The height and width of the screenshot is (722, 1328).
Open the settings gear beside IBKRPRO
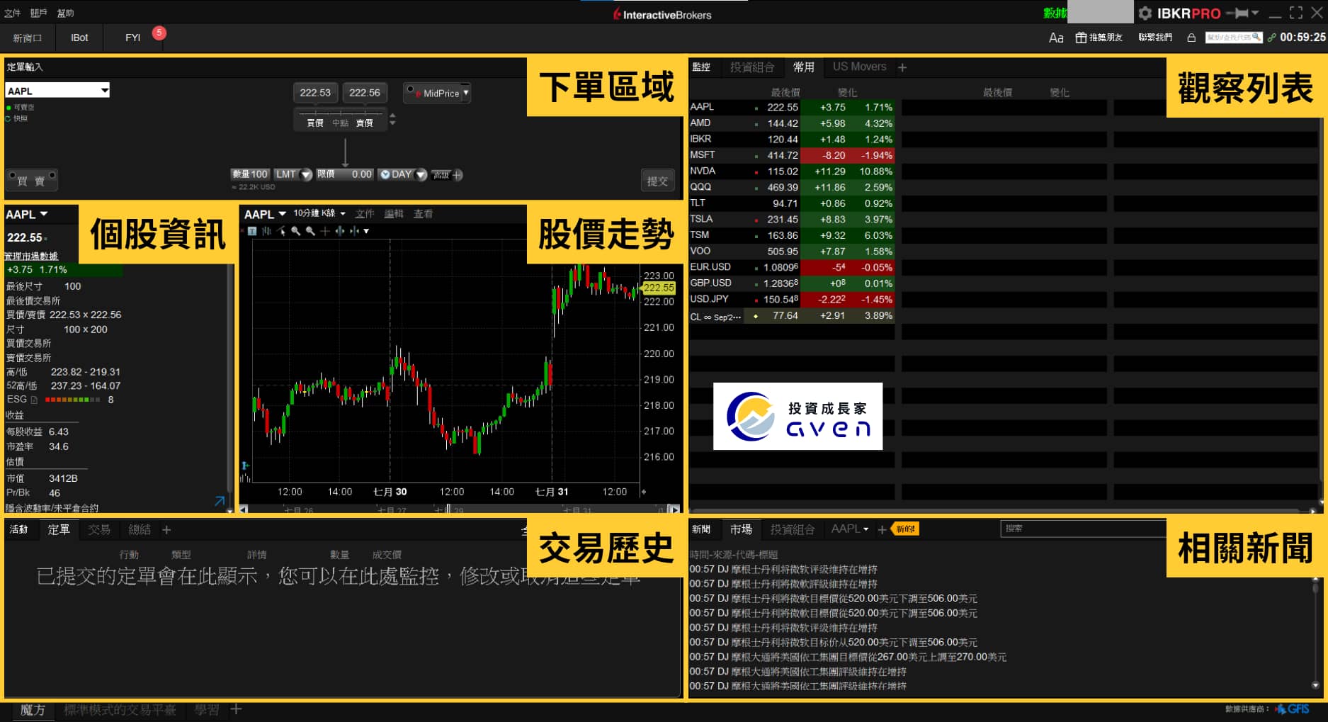click(x=1145, y=13)
